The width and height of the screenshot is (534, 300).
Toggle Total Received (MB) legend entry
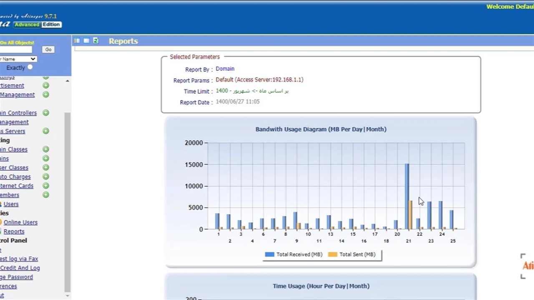[x=294, y=254]
